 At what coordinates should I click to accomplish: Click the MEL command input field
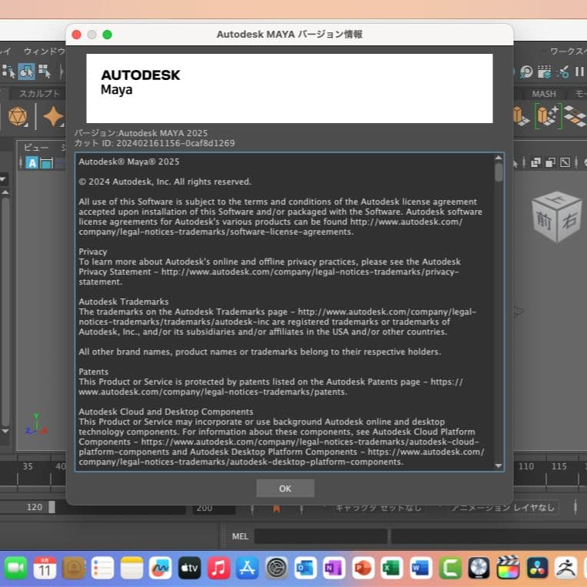(x=320, y=536)
